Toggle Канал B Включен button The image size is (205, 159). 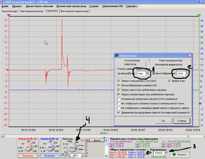pos(50,156)
